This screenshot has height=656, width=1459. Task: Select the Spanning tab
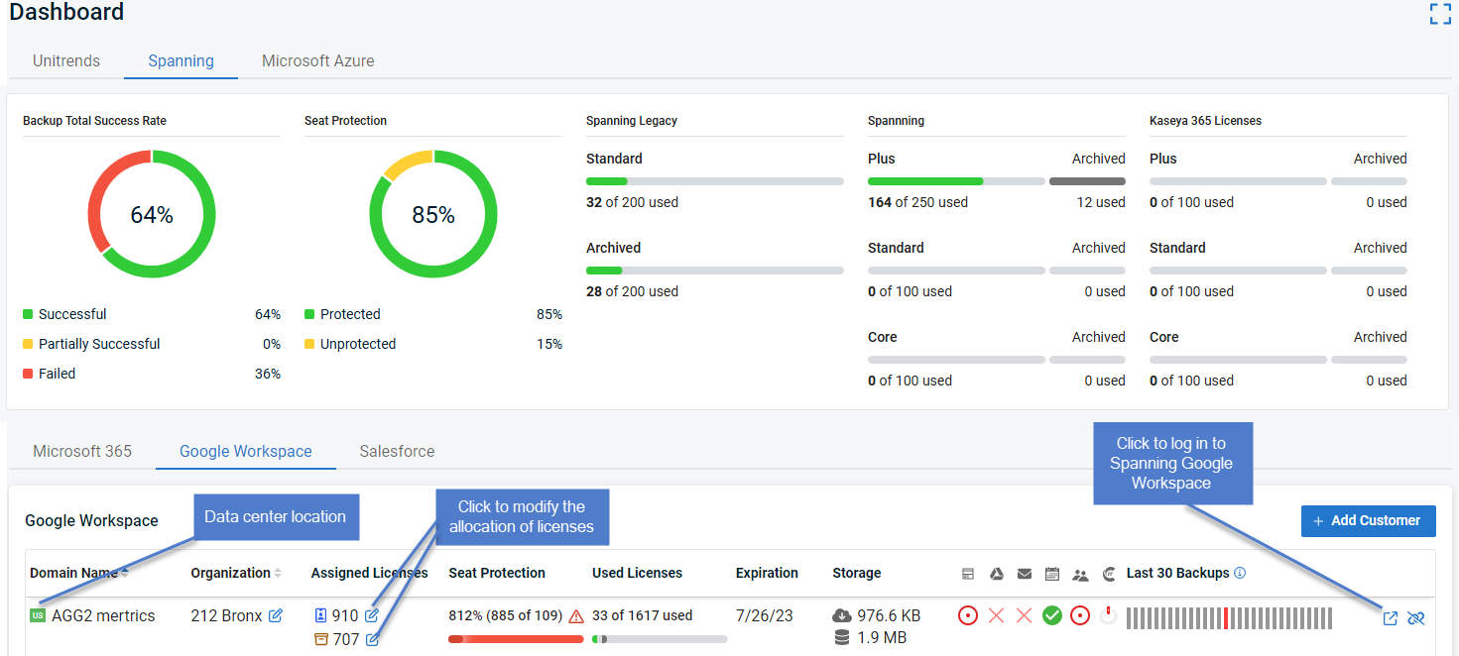[181, 60]
